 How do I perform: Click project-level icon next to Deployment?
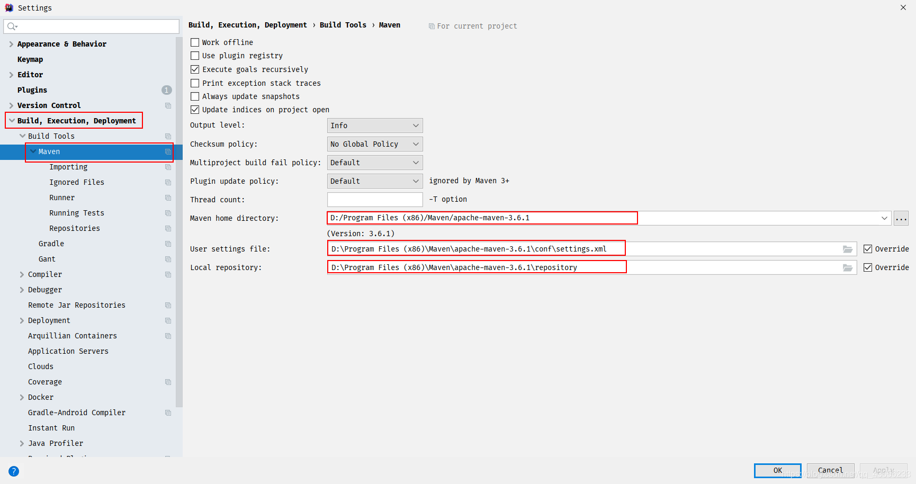coord(168,320)
